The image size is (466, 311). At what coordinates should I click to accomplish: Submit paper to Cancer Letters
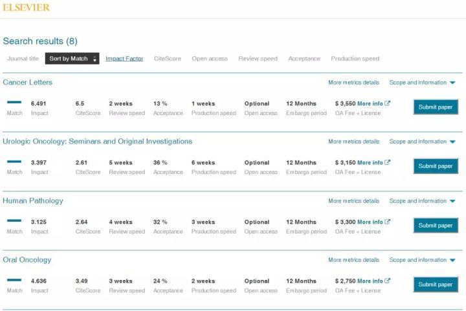click(436, 107)
